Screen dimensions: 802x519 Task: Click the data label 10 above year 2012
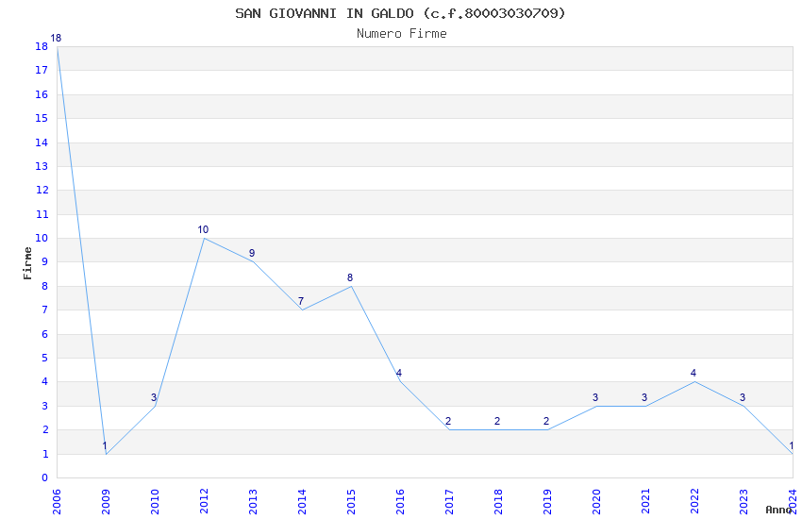pyautogui.click(x=203, y=229)
